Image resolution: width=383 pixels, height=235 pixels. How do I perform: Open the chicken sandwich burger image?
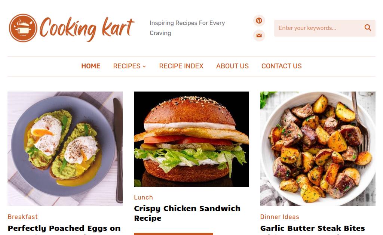pos(191,139)
